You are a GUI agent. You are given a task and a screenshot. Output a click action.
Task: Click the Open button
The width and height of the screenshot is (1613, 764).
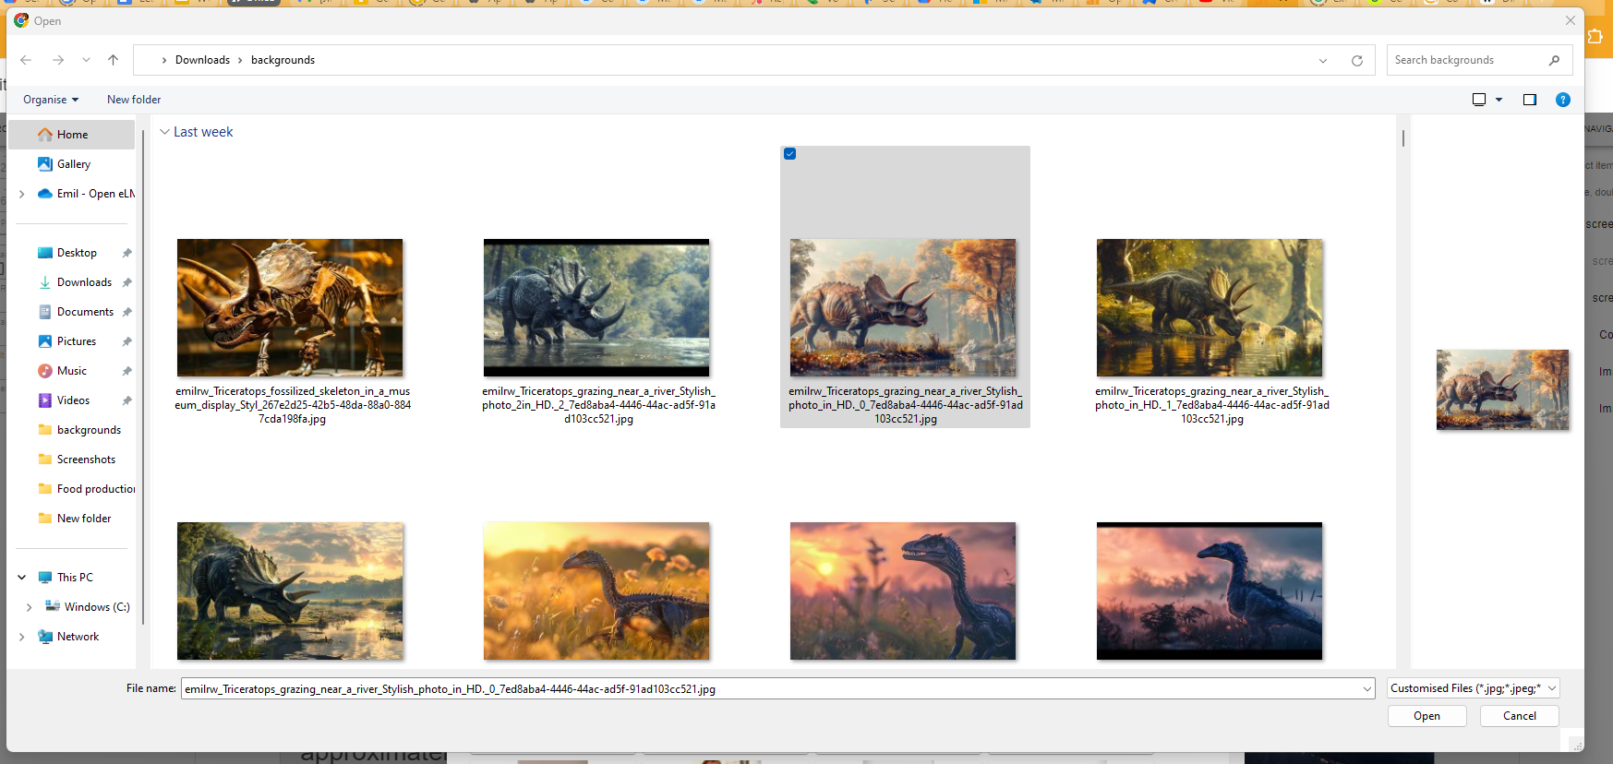1426,716
